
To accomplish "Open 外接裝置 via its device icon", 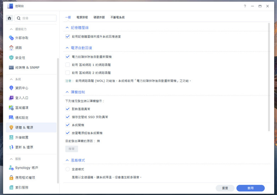I will coord(11,137).
